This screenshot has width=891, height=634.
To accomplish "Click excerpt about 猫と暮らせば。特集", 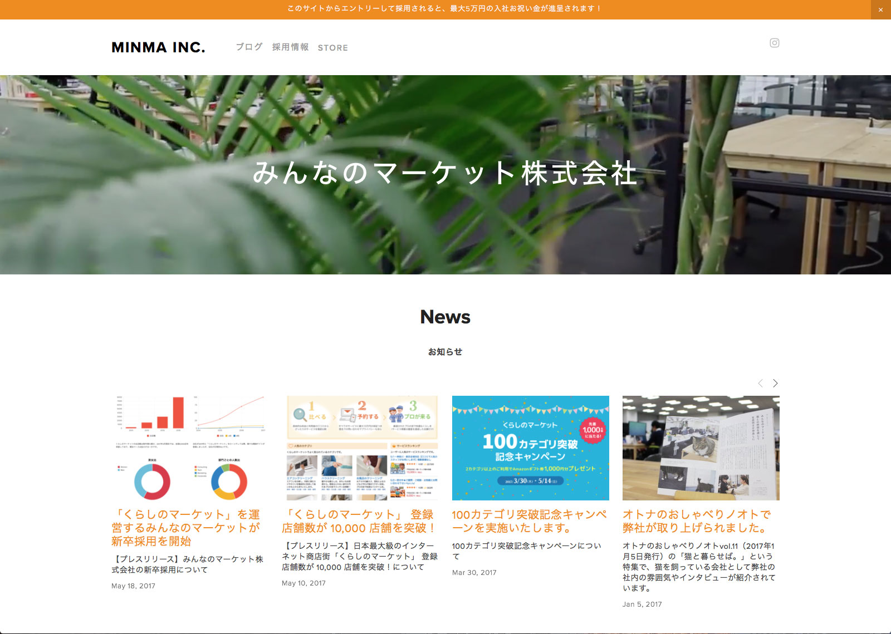I will click(x=699, y=567).
